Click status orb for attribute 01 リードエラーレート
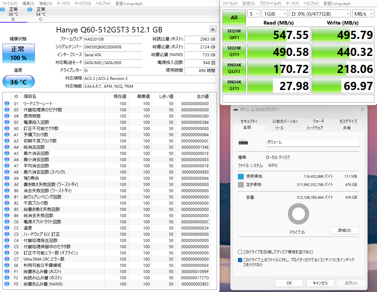This screenshot has height=292, width=377. pyautogui.click(x=7, y=104)
